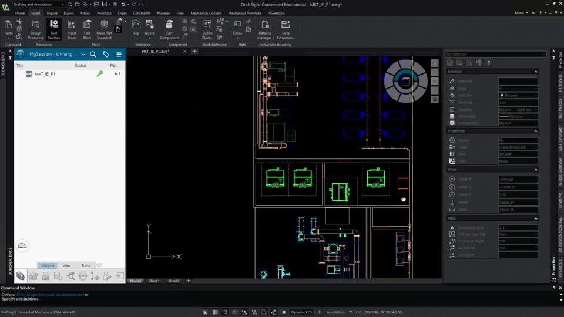Open the LineColor ByLayer dropdown
564x317 pixels.
click(518, 95)
